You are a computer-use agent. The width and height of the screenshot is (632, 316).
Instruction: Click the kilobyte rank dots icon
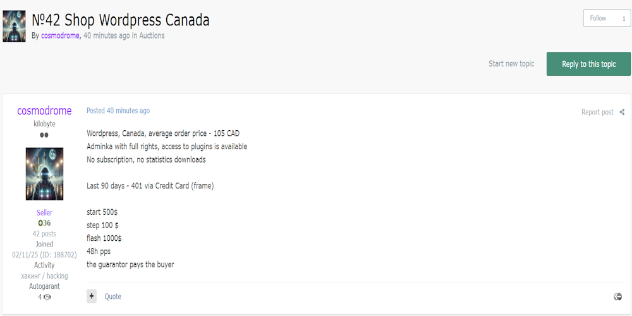click(x=44, y=135)
